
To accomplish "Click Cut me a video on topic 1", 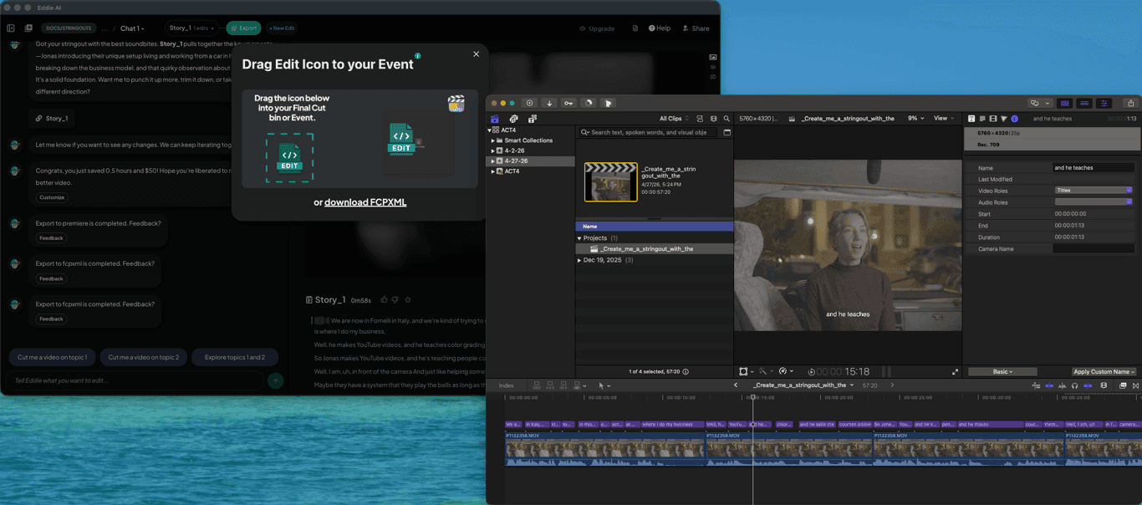I will pyautogui.click(x=53, y=357).
